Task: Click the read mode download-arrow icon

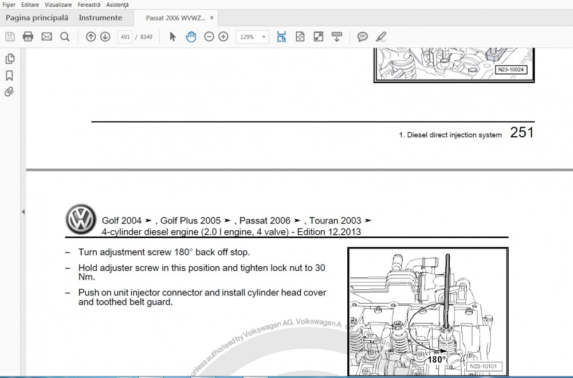Action: pos(336,37)
